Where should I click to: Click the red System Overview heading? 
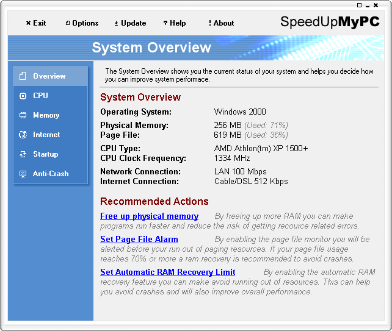(x=140, y=97)
